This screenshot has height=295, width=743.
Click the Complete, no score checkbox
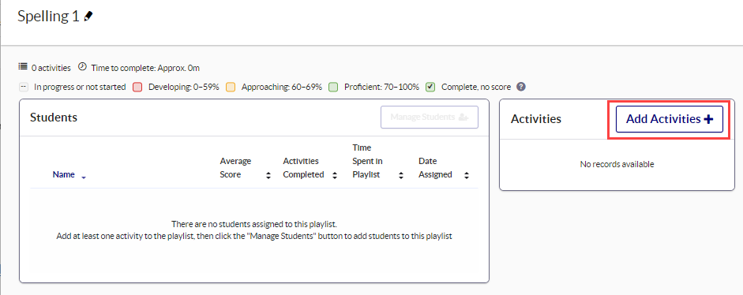(x=431, y=87)
